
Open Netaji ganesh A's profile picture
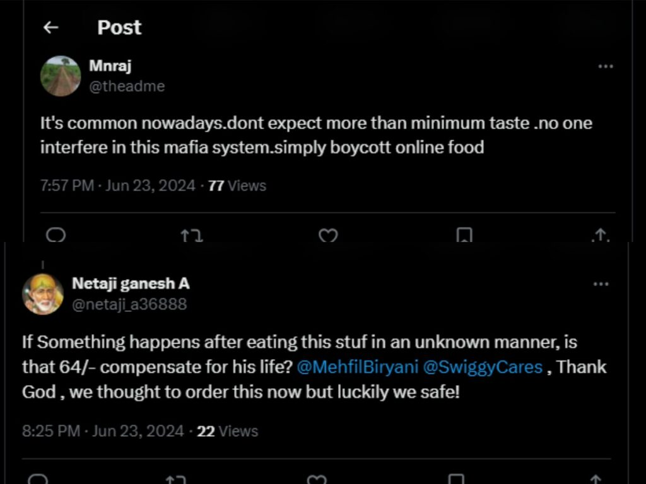[43, 294]
